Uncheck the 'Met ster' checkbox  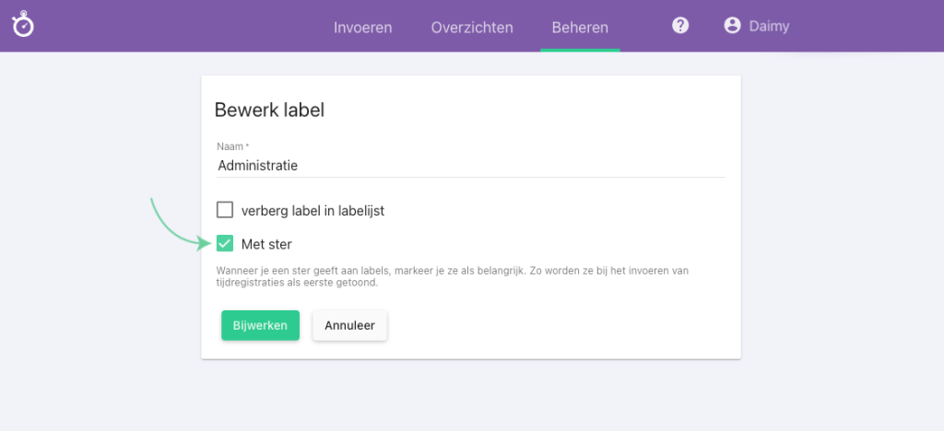tap(225, 244)
